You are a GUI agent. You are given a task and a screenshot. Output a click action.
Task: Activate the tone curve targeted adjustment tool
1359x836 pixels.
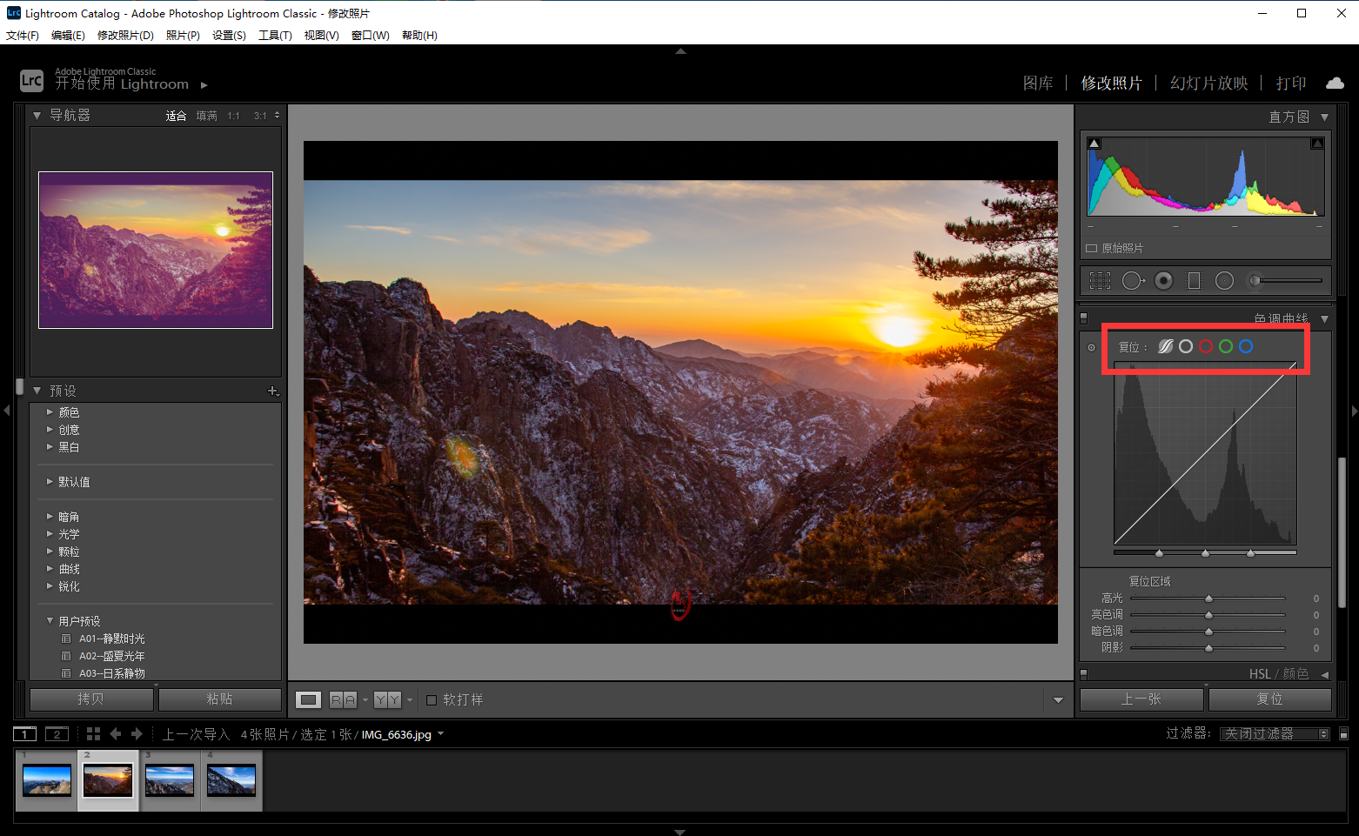tap(1092, 347)
